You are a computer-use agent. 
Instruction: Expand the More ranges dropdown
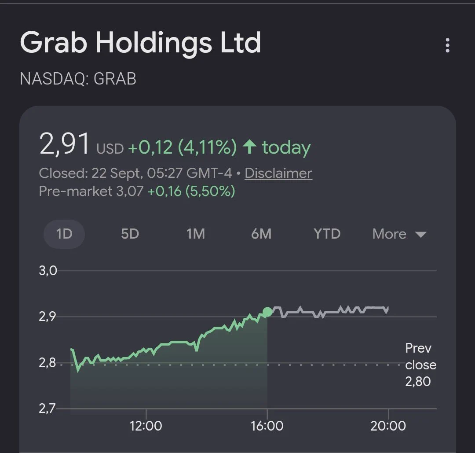[399, 234]
